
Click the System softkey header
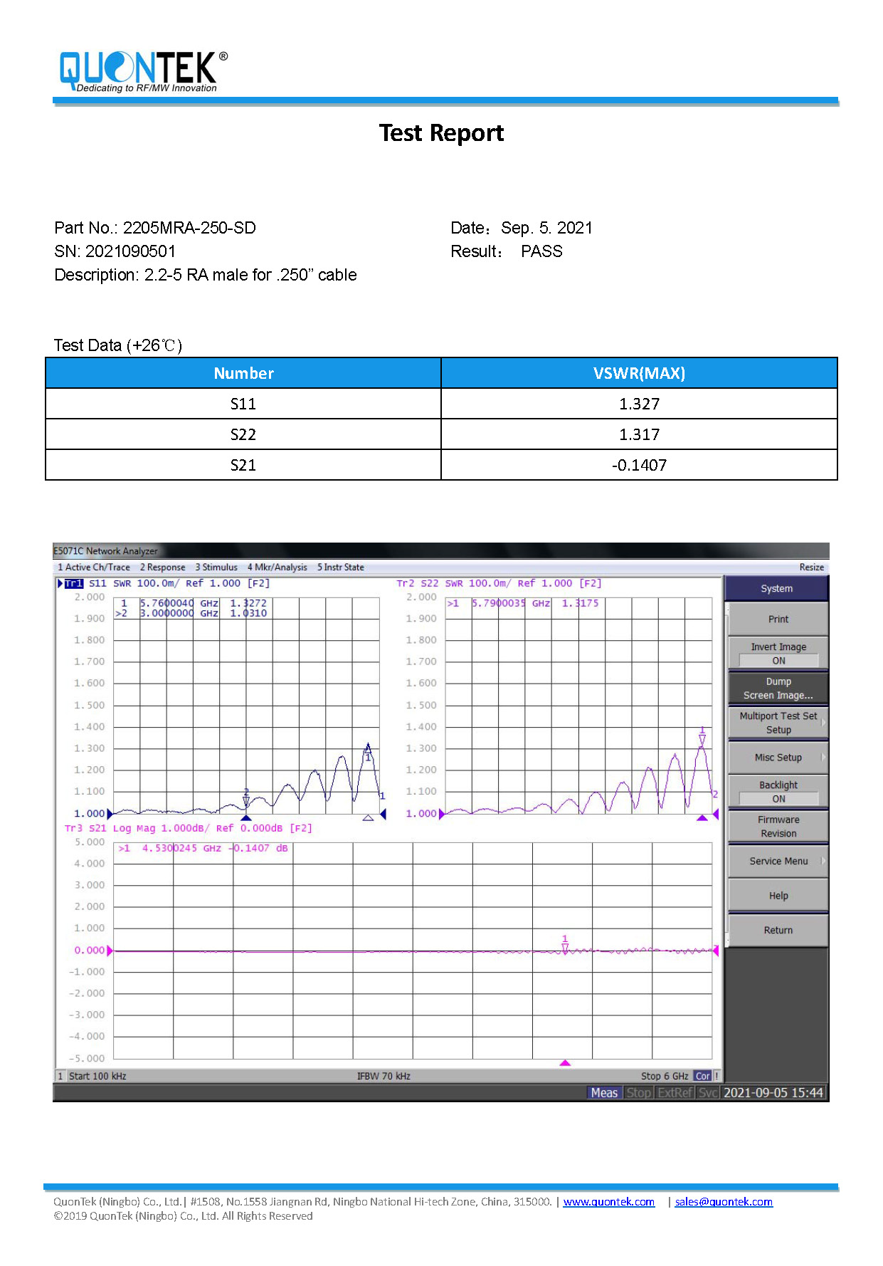coord(776,589)
